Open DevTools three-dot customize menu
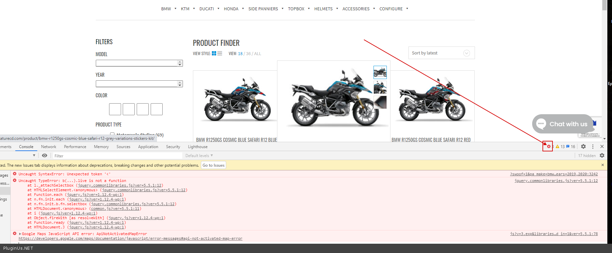Viewport: 612px width, 253px height. (x=593, y=146)
